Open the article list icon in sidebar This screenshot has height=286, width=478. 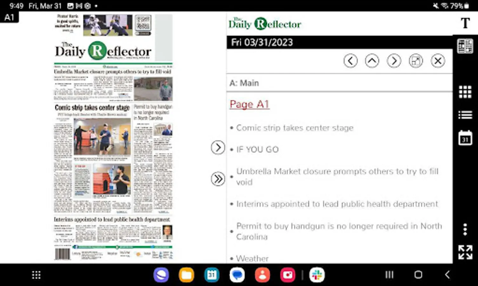[465, 115]
